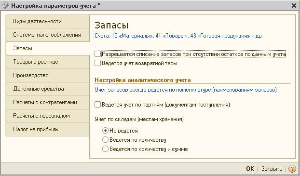Screen dimensions: 300x176
Task: Close the accounting settings dialog window
Action: click(x=294, y=6)
